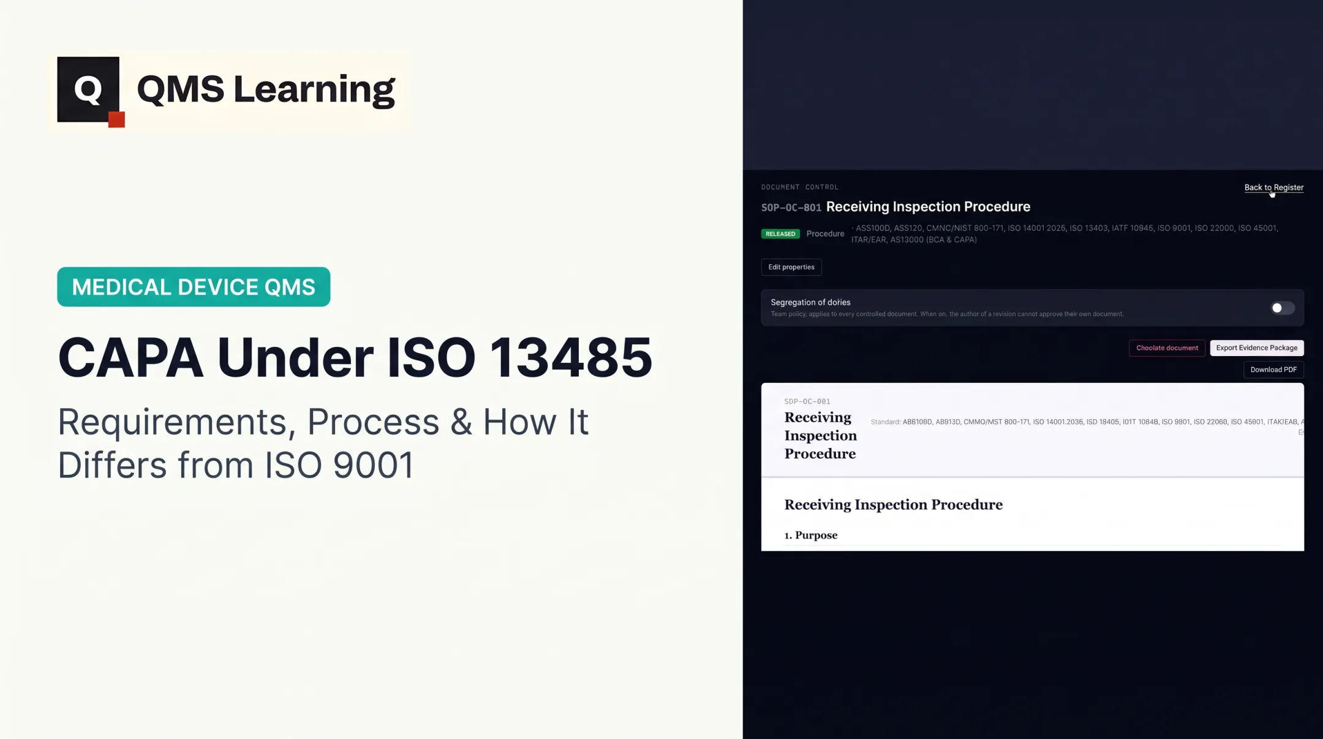Click Export Evidence Package

click(1256, 348)
